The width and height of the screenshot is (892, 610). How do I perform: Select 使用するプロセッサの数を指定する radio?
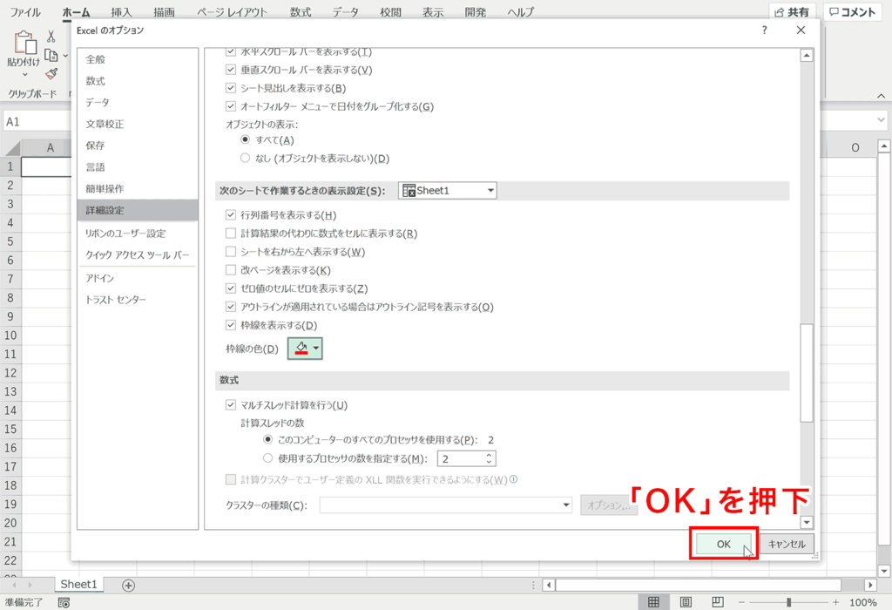tap(268, 458)
